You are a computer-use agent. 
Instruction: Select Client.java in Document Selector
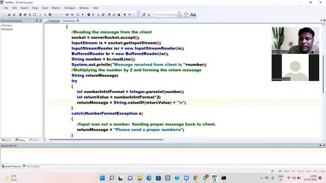coord(7,25)
